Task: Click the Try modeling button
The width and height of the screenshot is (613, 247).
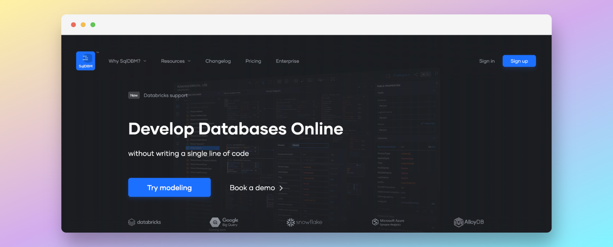Action: click(x=169, y=188)
